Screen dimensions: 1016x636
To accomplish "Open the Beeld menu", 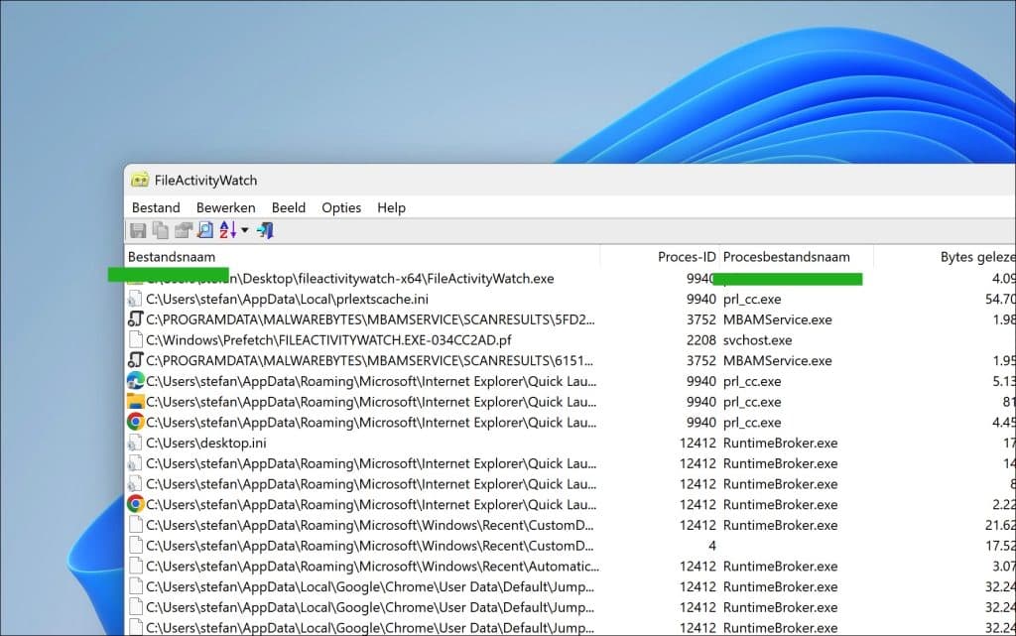I will (x=289, y=208).
